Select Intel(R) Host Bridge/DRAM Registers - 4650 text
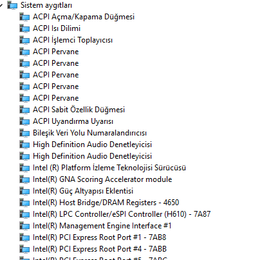Image resolution: width=260 pixels, height=260 pixels. point(106,203)
